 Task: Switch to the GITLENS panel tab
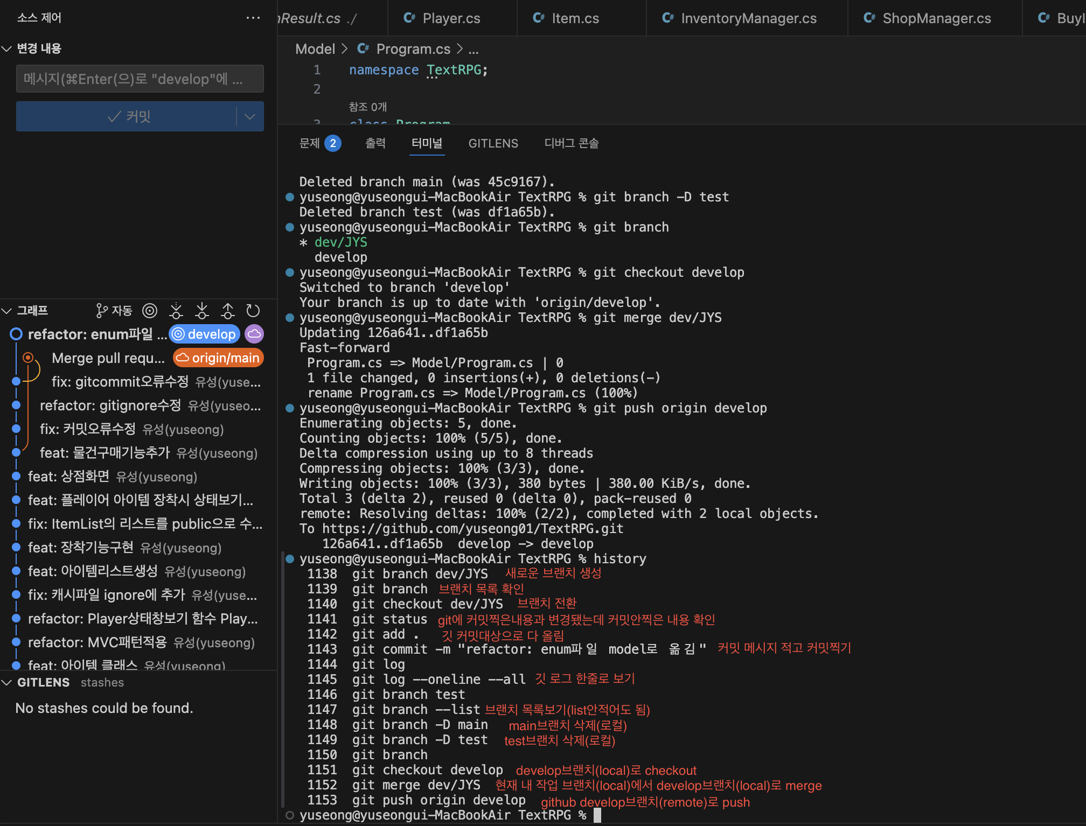pos(493,143)
